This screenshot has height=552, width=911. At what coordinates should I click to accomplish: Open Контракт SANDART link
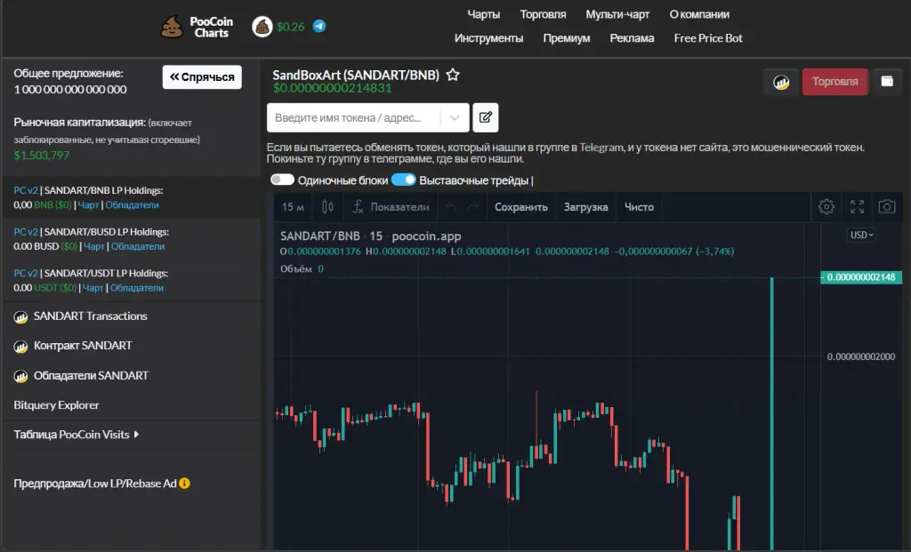(x=83, y=346)
